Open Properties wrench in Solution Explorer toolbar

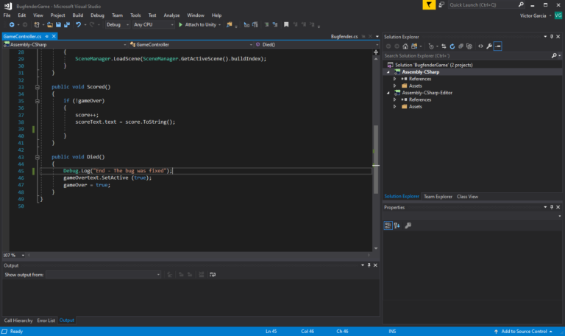[x=489, y=46]
